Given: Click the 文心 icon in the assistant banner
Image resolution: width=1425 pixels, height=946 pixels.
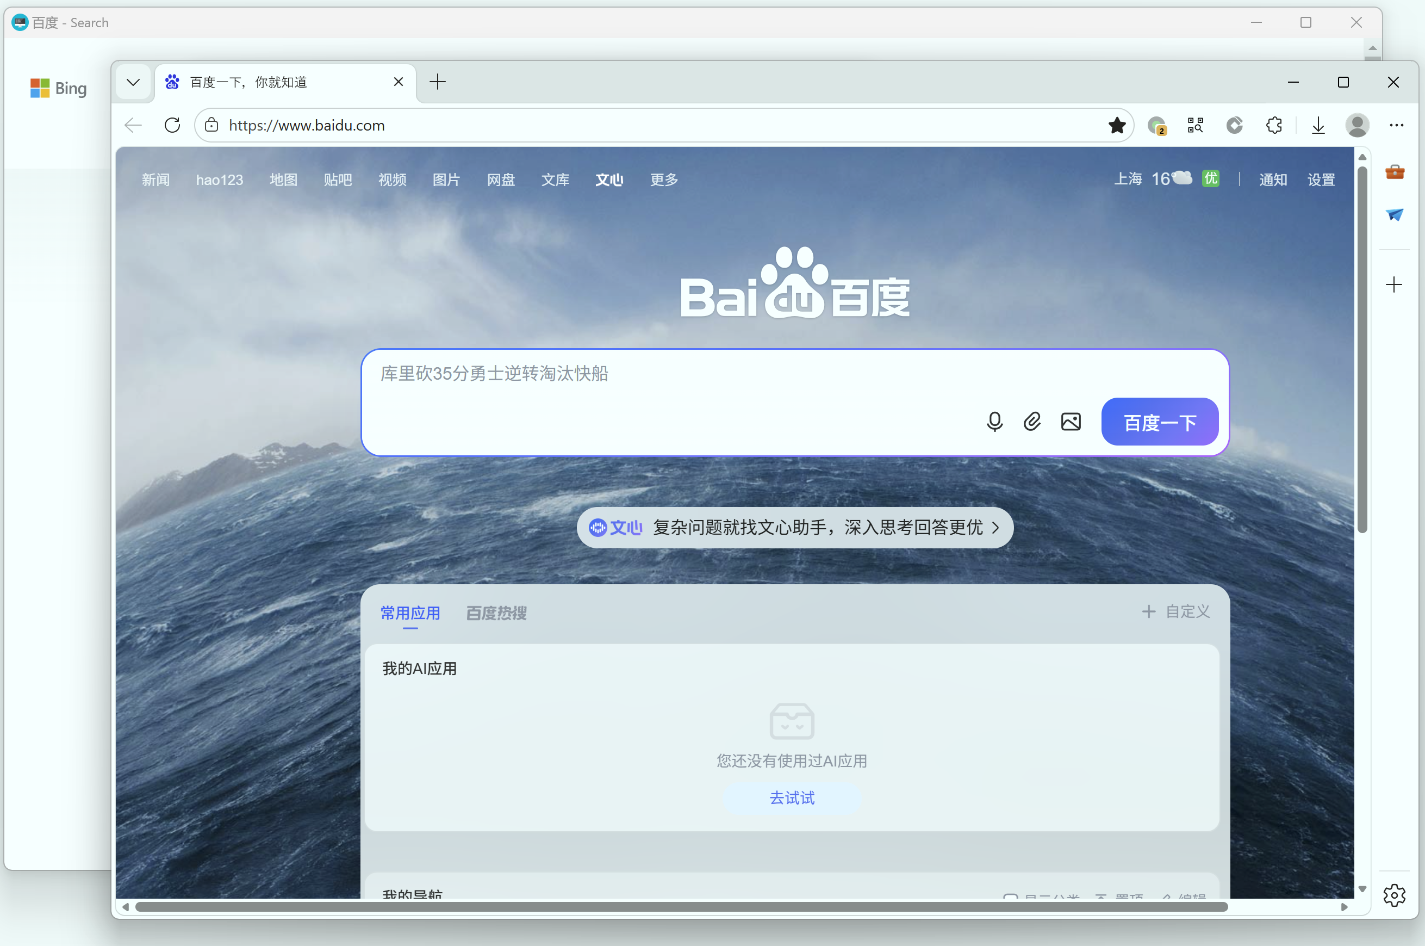Looking at the screenshot, I should coord(599,527).
